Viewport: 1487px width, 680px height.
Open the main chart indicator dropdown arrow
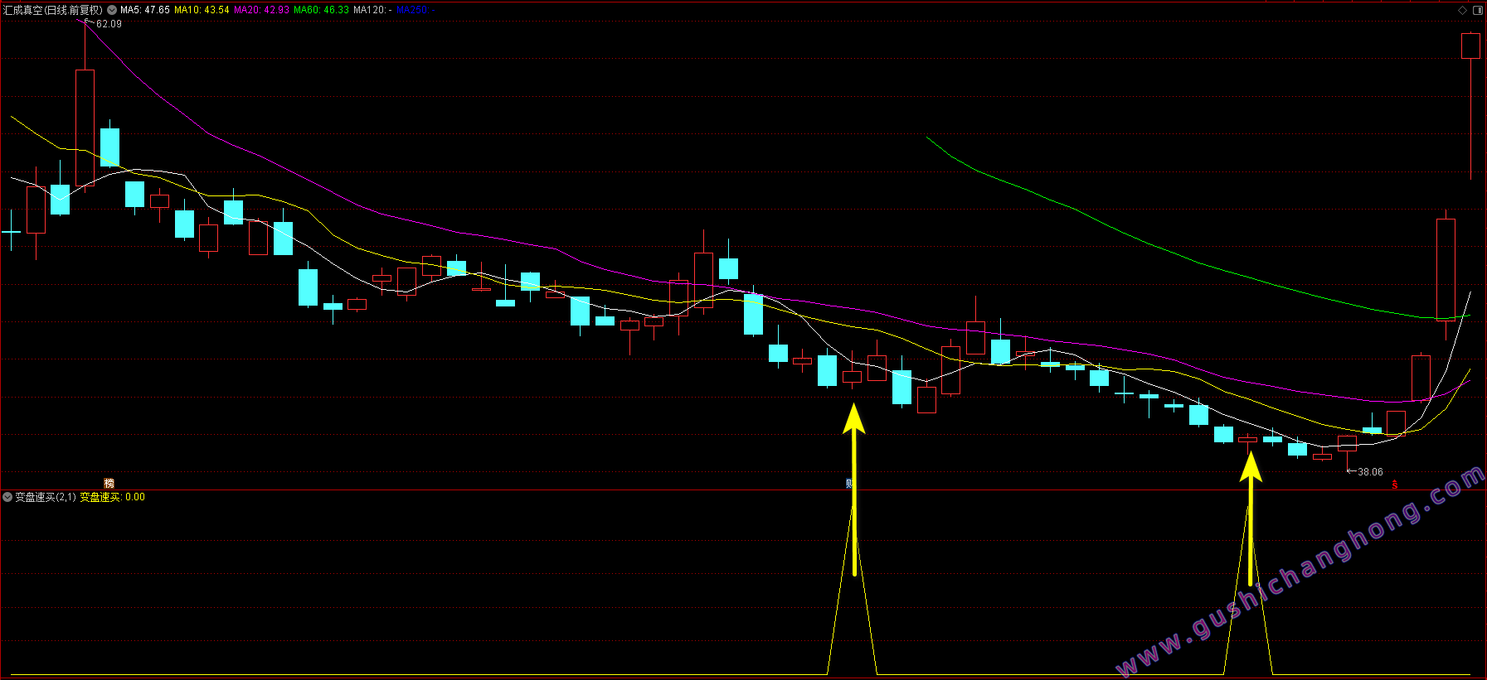(112, 10)
